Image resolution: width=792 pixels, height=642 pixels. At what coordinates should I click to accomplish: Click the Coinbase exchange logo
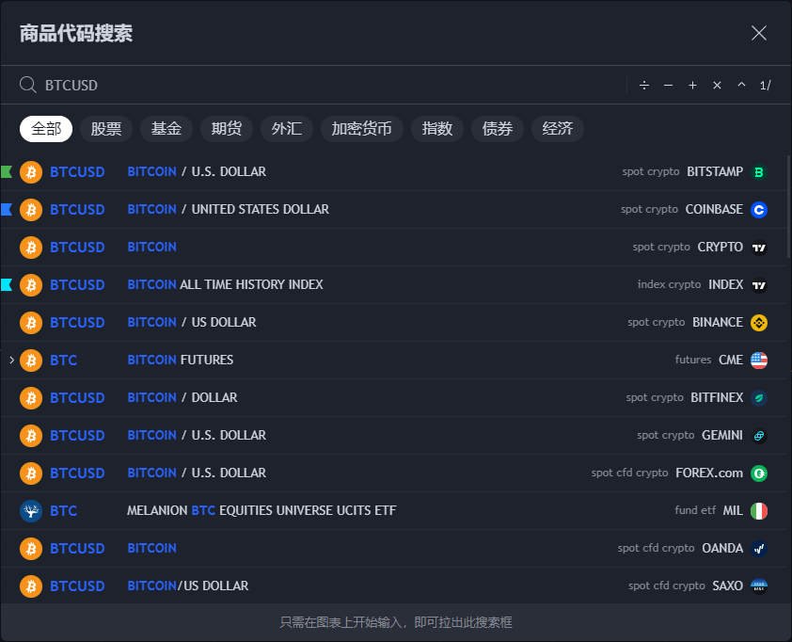pos(759,209)
